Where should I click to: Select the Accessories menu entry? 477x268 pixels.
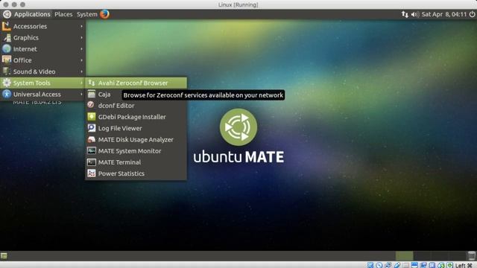43,27
